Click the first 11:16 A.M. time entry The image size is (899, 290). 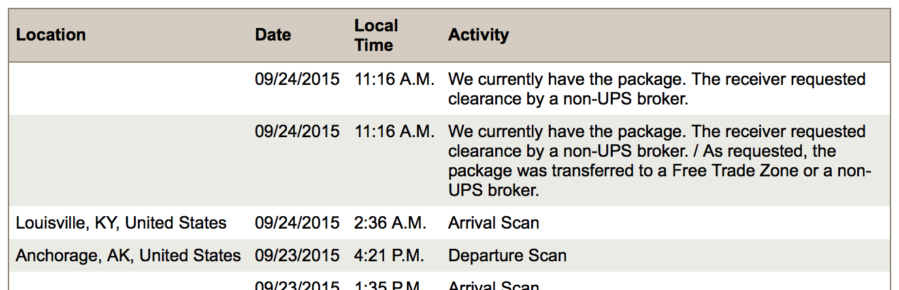(x=395, y=79)
